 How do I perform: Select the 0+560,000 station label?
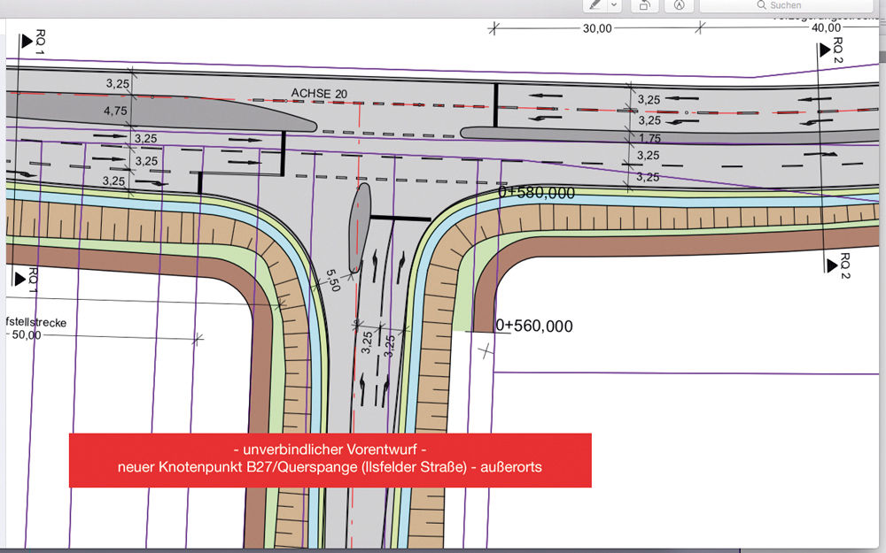[x=533, y=326]
